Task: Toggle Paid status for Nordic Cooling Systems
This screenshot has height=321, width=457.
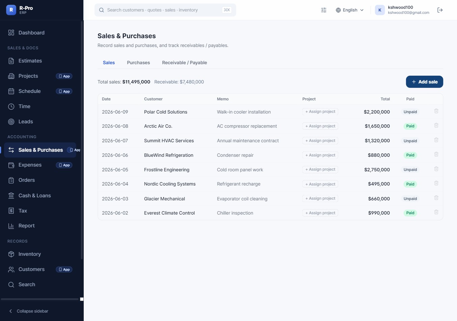Action: click(x=410, y=184)
